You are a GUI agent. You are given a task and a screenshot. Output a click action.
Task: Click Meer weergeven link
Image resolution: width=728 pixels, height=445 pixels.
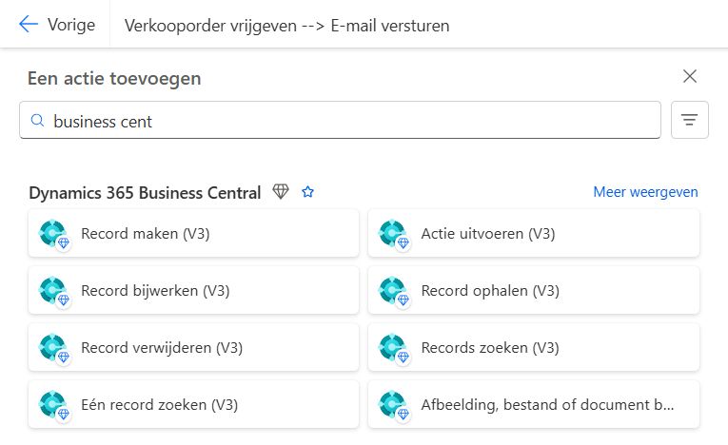(x=645, y=192)
